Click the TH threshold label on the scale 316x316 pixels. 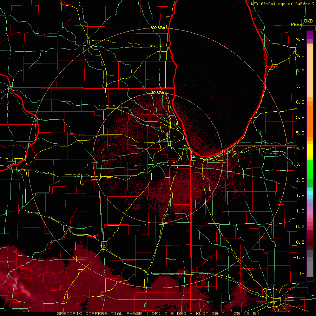302,274
